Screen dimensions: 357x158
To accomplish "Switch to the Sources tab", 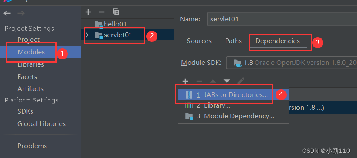I will (199, 41).
